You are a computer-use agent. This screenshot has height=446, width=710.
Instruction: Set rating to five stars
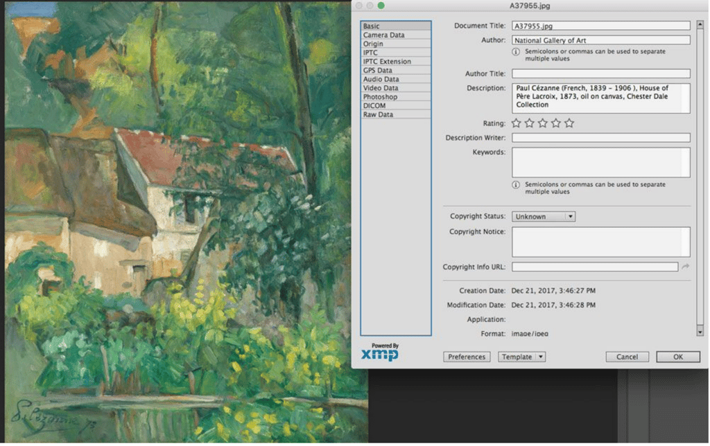[569, 123]
